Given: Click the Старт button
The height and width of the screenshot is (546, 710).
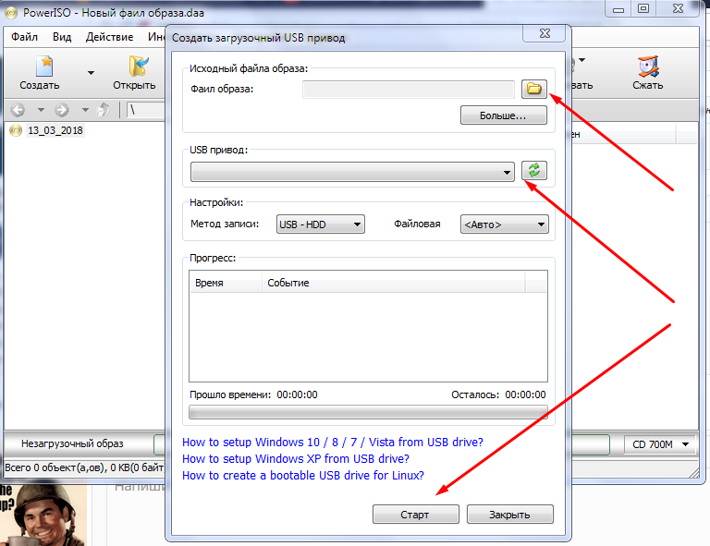Looking at the screenshot, I should [416, 515].
